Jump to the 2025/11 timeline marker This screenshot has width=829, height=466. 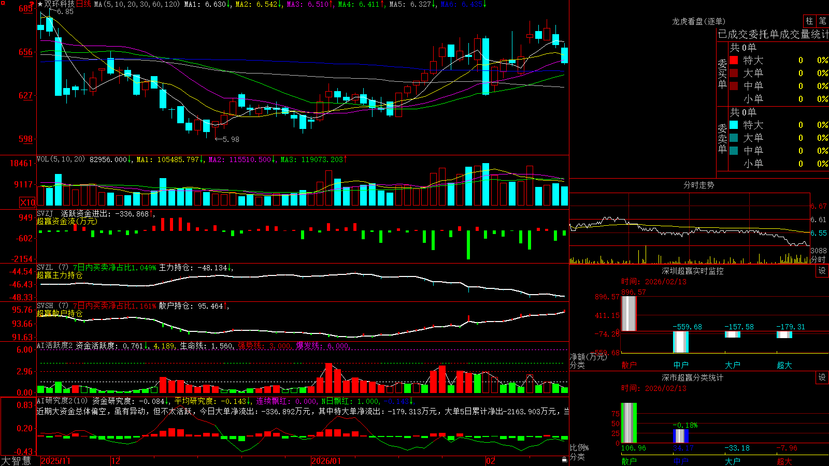click(55, 461)
